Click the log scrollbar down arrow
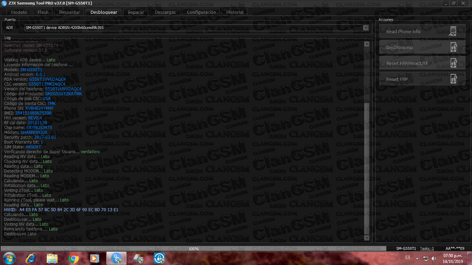This screenshot has width=472, height=265. (367, 238)
